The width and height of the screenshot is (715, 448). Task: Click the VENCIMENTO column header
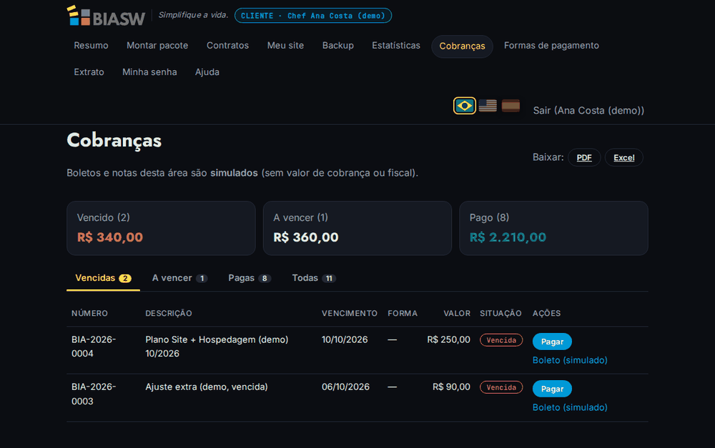pos(350,313)
